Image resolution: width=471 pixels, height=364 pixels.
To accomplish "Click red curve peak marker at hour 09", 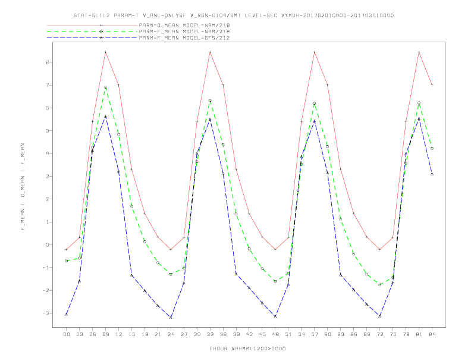I will tap(105, 52).
